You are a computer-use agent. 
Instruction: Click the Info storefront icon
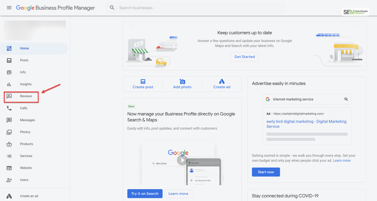[x=9, y=72]
